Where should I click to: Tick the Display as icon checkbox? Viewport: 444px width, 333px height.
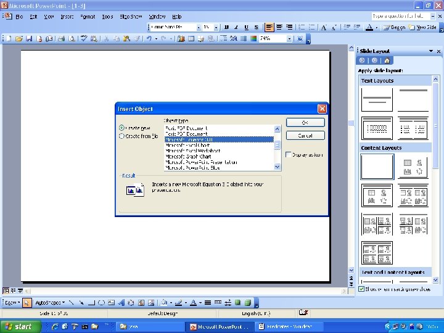point(288,155)
